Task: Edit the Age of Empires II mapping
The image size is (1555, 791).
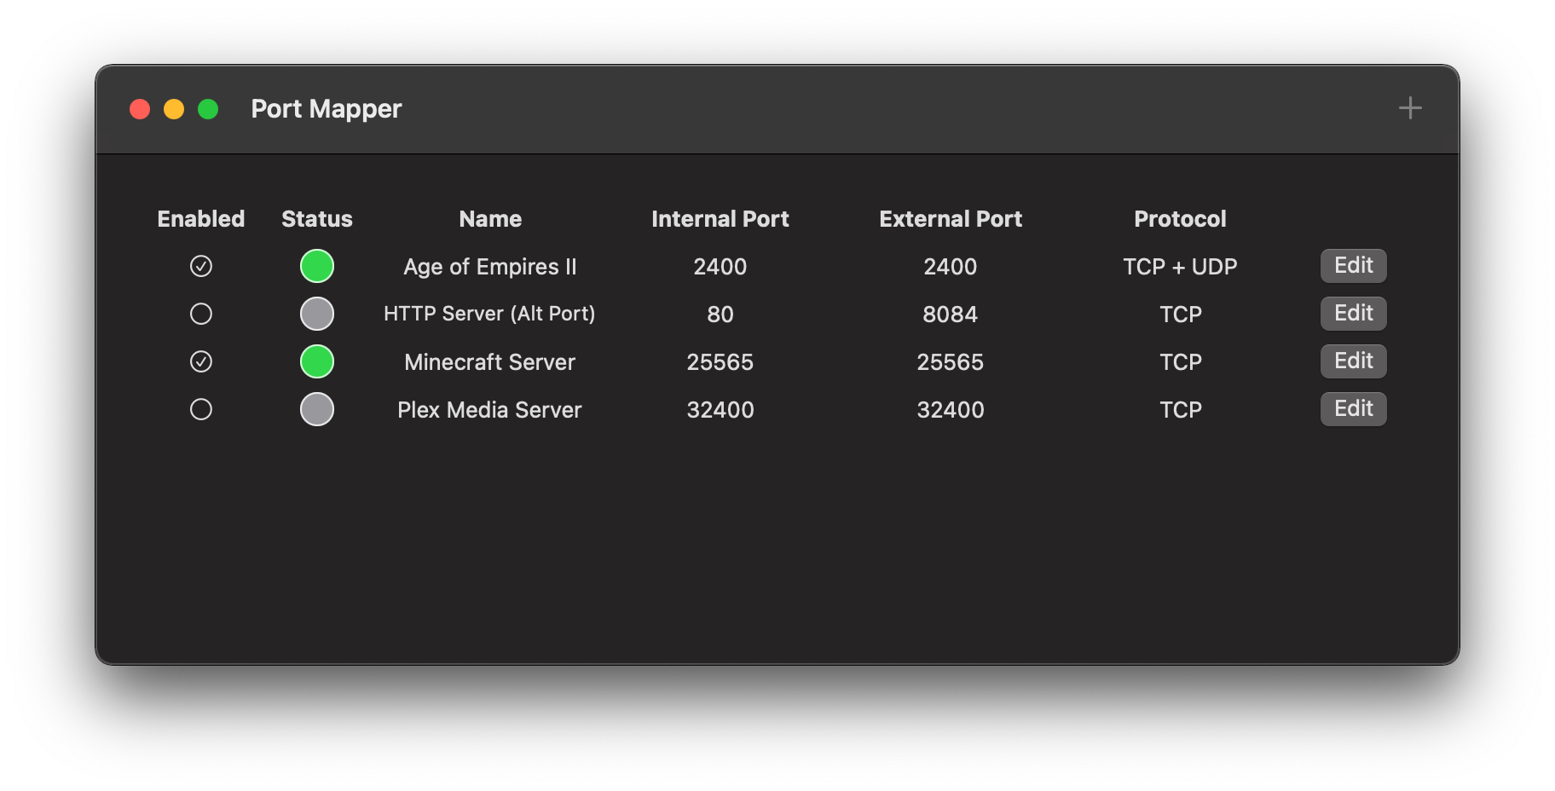Action: coord(1353,266)
